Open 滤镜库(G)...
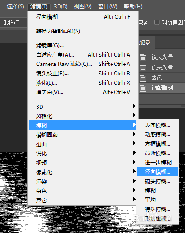This screenshot has width=185, height=233. tap(83, 45)
